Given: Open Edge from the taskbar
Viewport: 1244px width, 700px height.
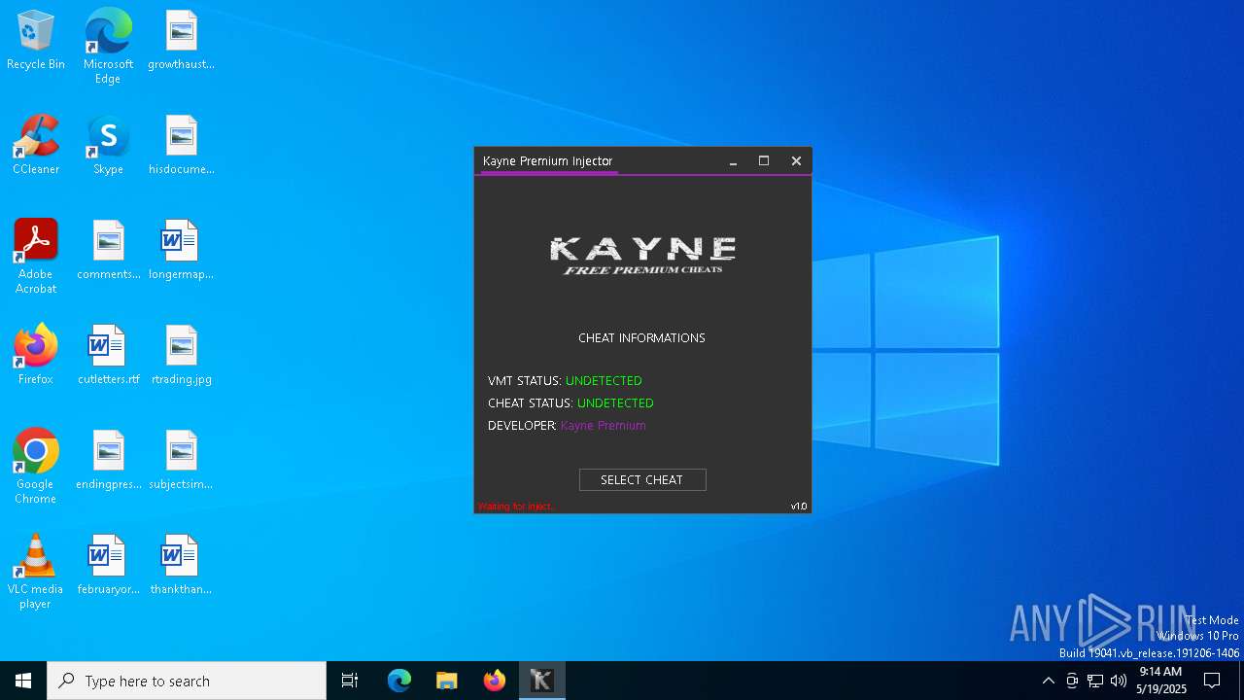Looking at the screenshot, I should coord(399,681).
